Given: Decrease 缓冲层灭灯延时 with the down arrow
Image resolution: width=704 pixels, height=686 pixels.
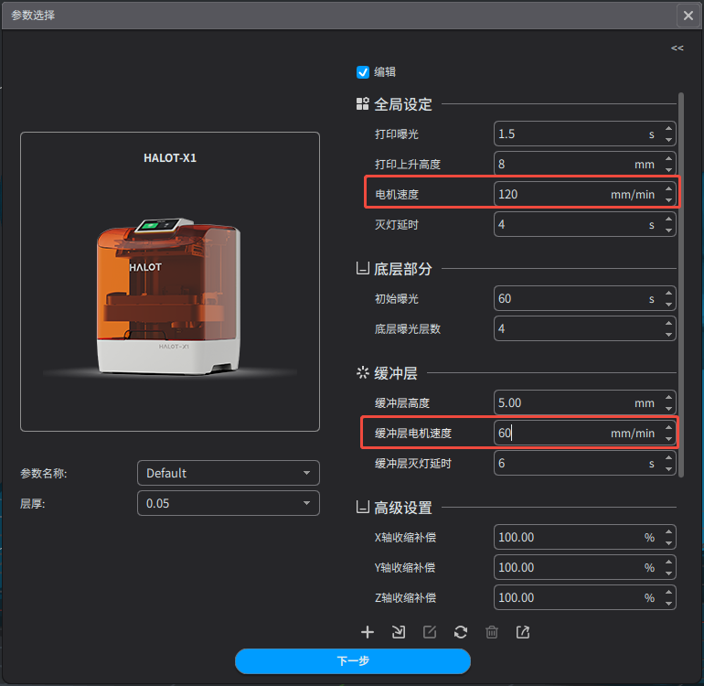Looking at the screenshot, I should coord(668,468).
